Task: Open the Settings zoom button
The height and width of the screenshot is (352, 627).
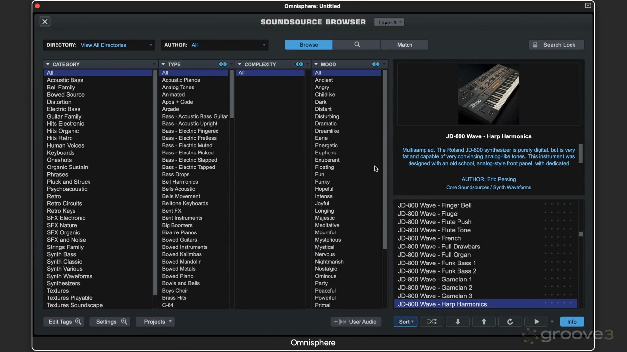Action: [110, 322]
